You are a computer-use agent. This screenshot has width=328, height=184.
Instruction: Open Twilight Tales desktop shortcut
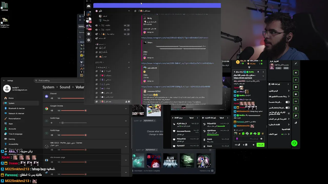pyautogui.click(x=5, y=22)
